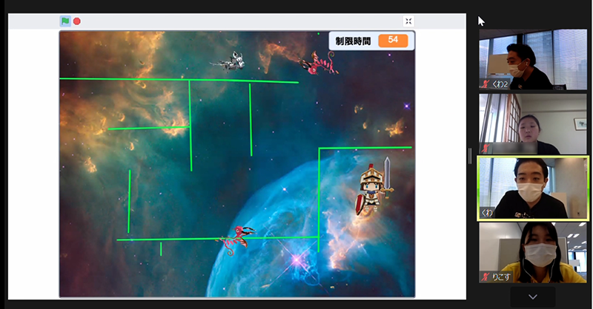Select the くわ2 participant video

[533, 60]
